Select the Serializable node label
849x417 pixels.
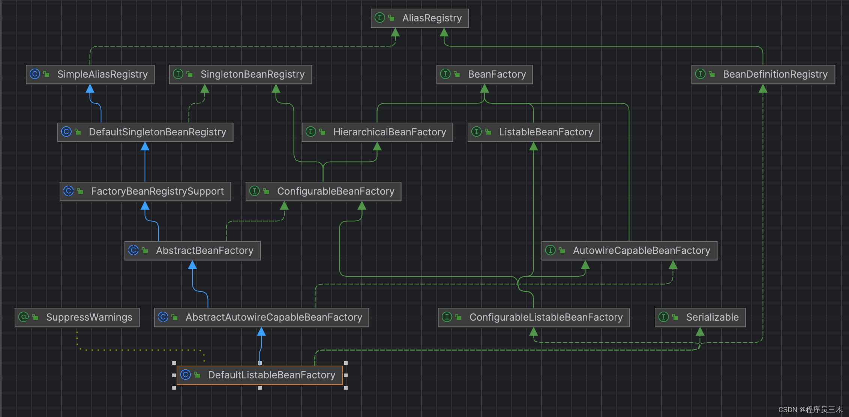(712, 317)
